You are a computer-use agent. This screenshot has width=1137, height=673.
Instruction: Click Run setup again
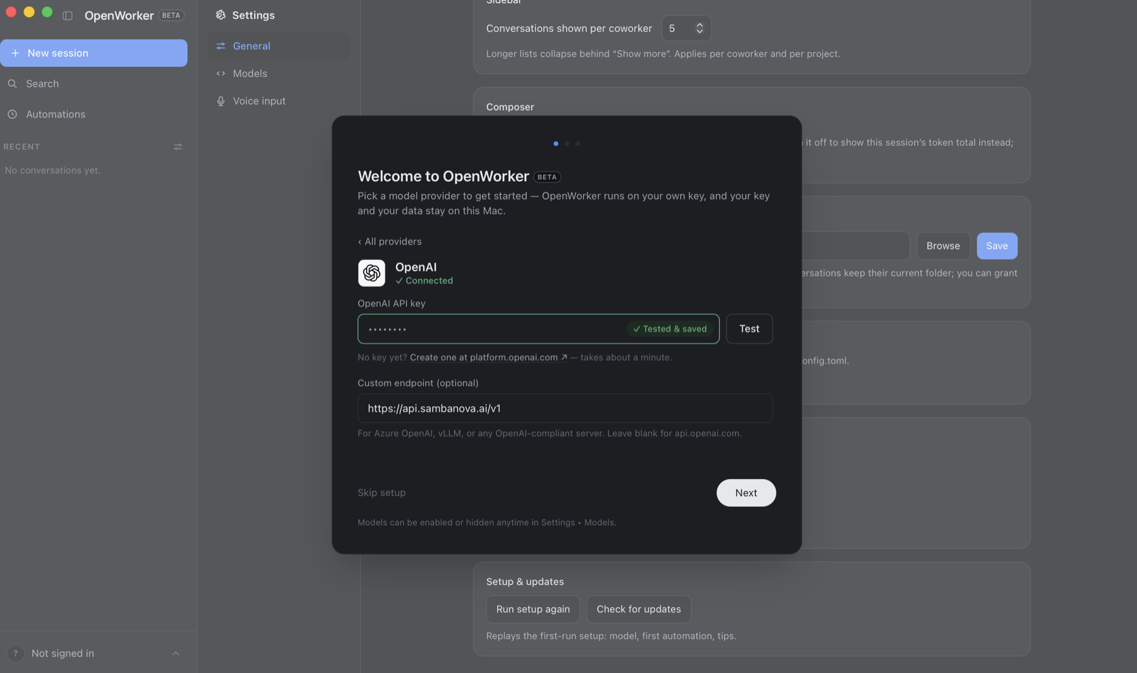point(532,609)
